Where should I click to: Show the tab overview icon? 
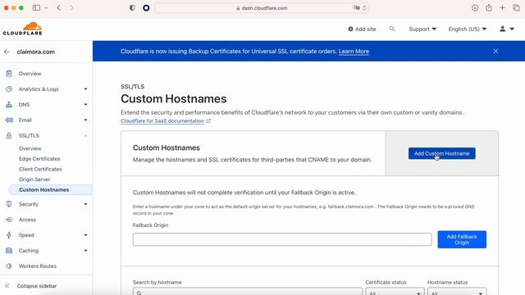click(x=516, y=7)
